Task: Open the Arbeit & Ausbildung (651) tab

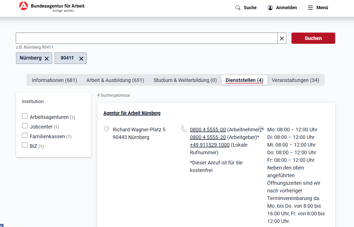Action: [x=115, y=80]
